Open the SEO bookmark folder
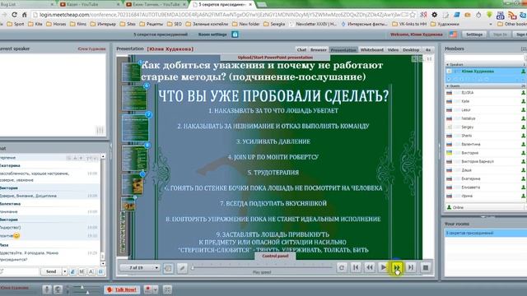This screenshot has height=296, width=527. [x=174, y=24]
